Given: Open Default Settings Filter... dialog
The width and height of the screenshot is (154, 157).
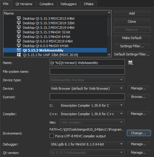Looking at the screenshot, I should click(132, 54).
